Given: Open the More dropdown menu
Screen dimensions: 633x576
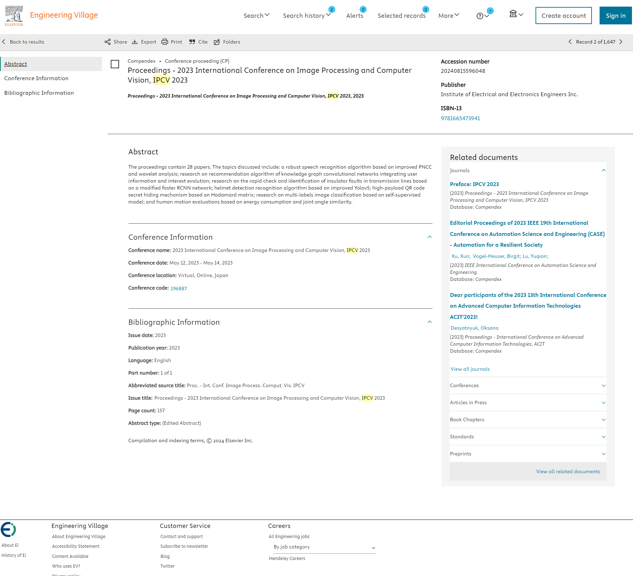Looking at the screenshot, I should (449, 15).
